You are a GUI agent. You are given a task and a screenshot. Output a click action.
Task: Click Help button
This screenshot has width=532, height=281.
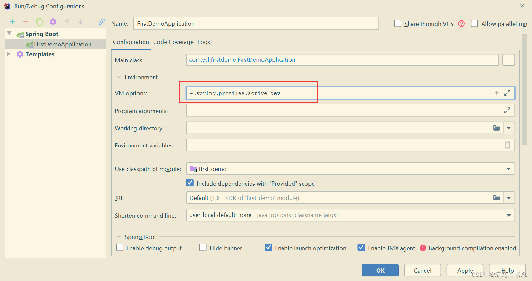[x=507, y=270]
